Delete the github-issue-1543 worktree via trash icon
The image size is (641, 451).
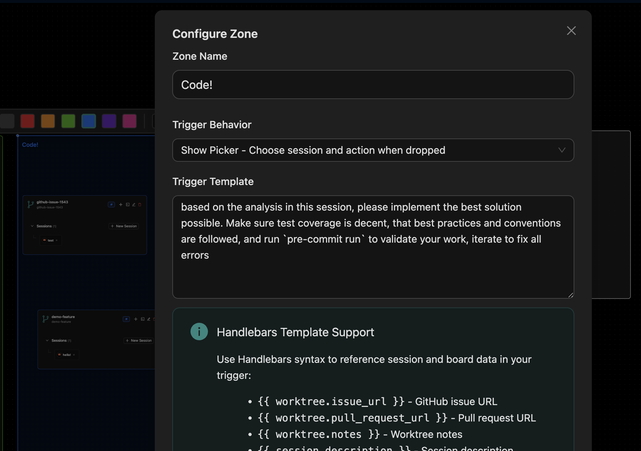(x=140, y=204)
